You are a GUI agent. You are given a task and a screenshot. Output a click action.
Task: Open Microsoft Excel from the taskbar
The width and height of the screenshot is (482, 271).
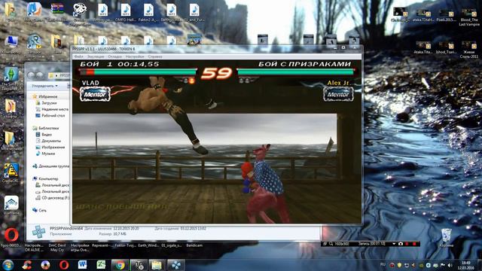pos(101,265)
